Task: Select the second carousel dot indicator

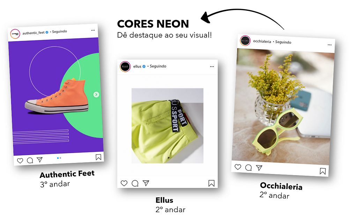Action: [60, 158]
